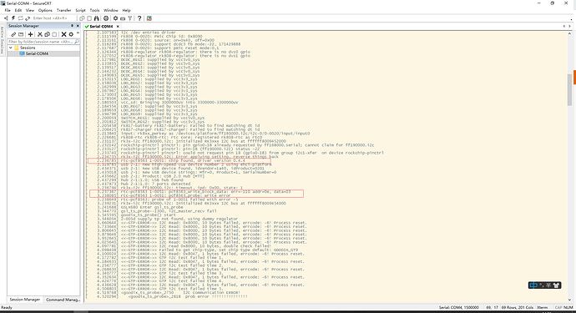Focus the filter by session name field
This screenshot has width=576, height=313.
click(x=40, y=42)
